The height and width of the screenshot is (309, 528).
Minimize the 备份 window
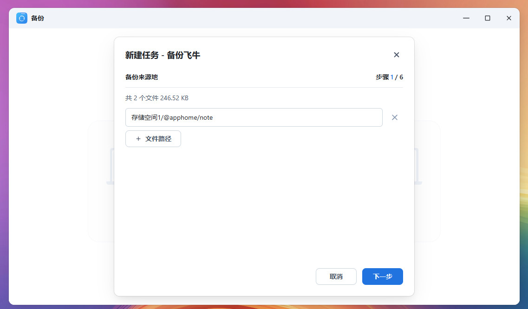tap(466, 18)
